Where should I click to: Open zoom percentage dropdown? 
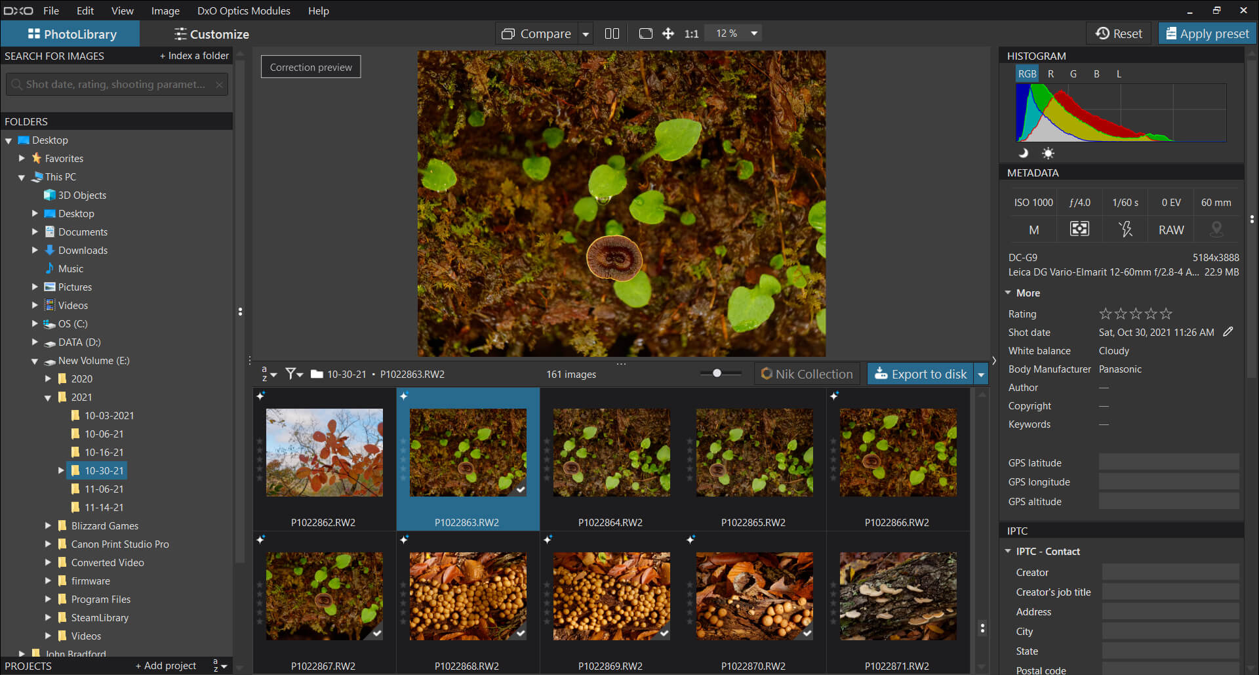coord(754,33)
